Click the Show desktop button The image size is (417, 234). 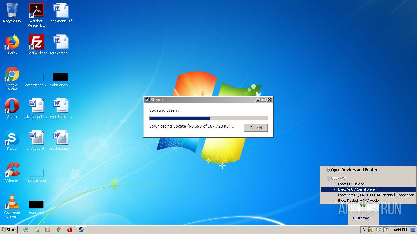point(413,230)
